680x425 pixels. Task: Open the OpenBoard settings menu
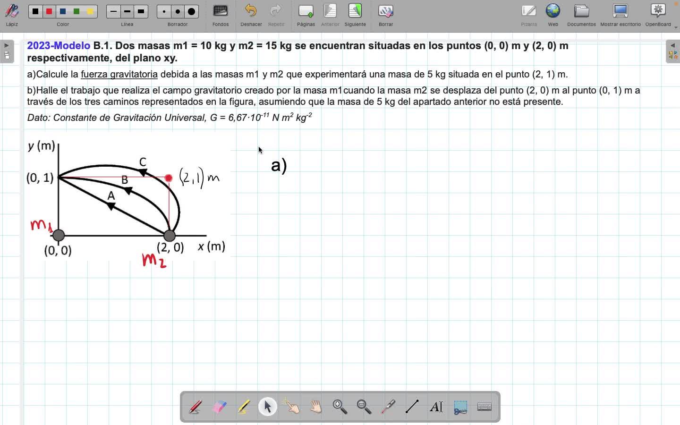[x=658, y=15]
